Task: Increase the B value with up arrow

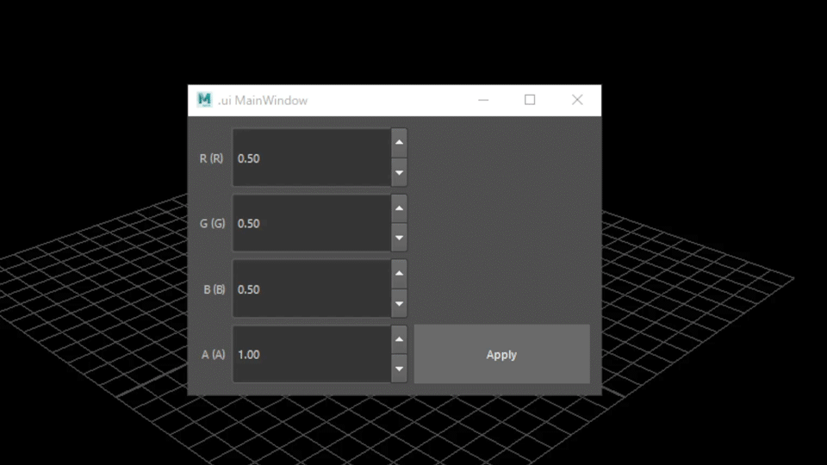Action: pyautogui.click(x=399, y=274)
